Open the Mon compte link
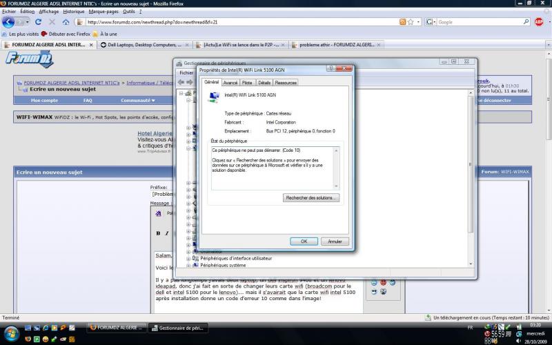This screenshot has height=345, width=552. (44, 100)
